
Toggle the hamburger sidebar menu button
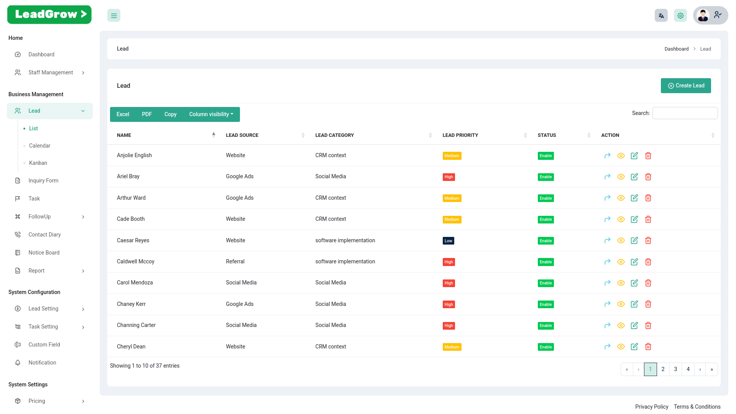point(114,16)
